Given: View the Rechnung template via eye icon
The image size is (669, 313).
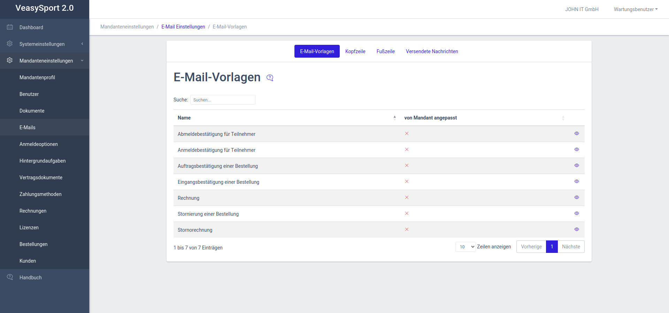Looking at the screenshot, I should (576, 197).
